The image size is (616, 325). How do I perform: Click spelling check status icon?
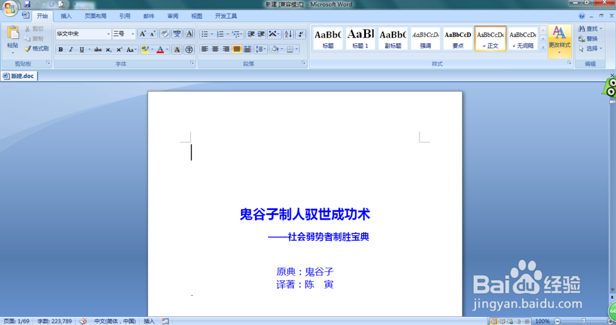coord(83,321)
